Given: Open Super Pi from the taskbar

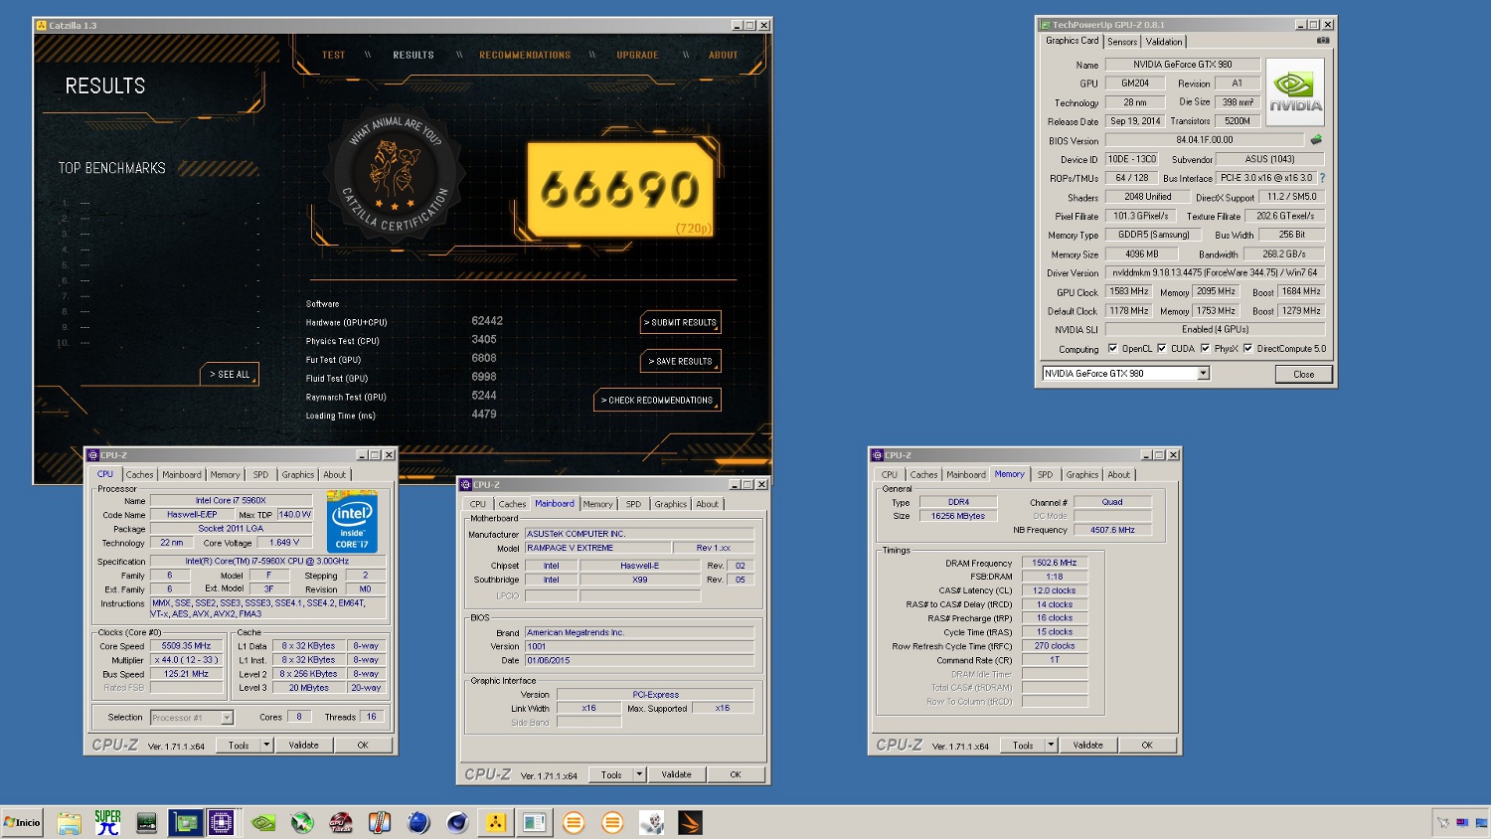Looking at the screenshot, I should (x=107, y=822).
